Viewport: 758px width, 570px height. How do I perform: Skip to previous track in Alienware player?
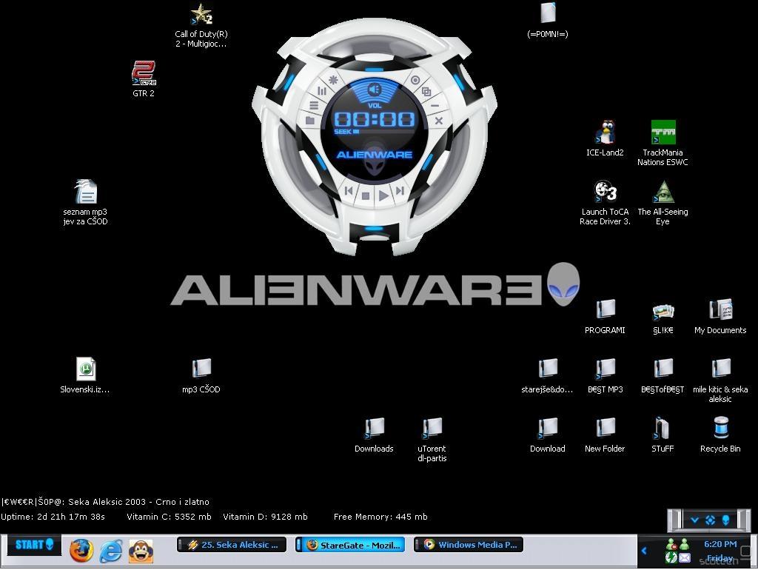pyautogui.click(x=348, y=191)
